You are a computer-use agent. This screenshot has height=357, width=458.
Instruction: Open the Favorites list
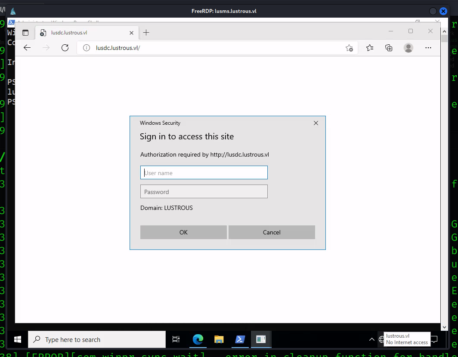point(370,48)
